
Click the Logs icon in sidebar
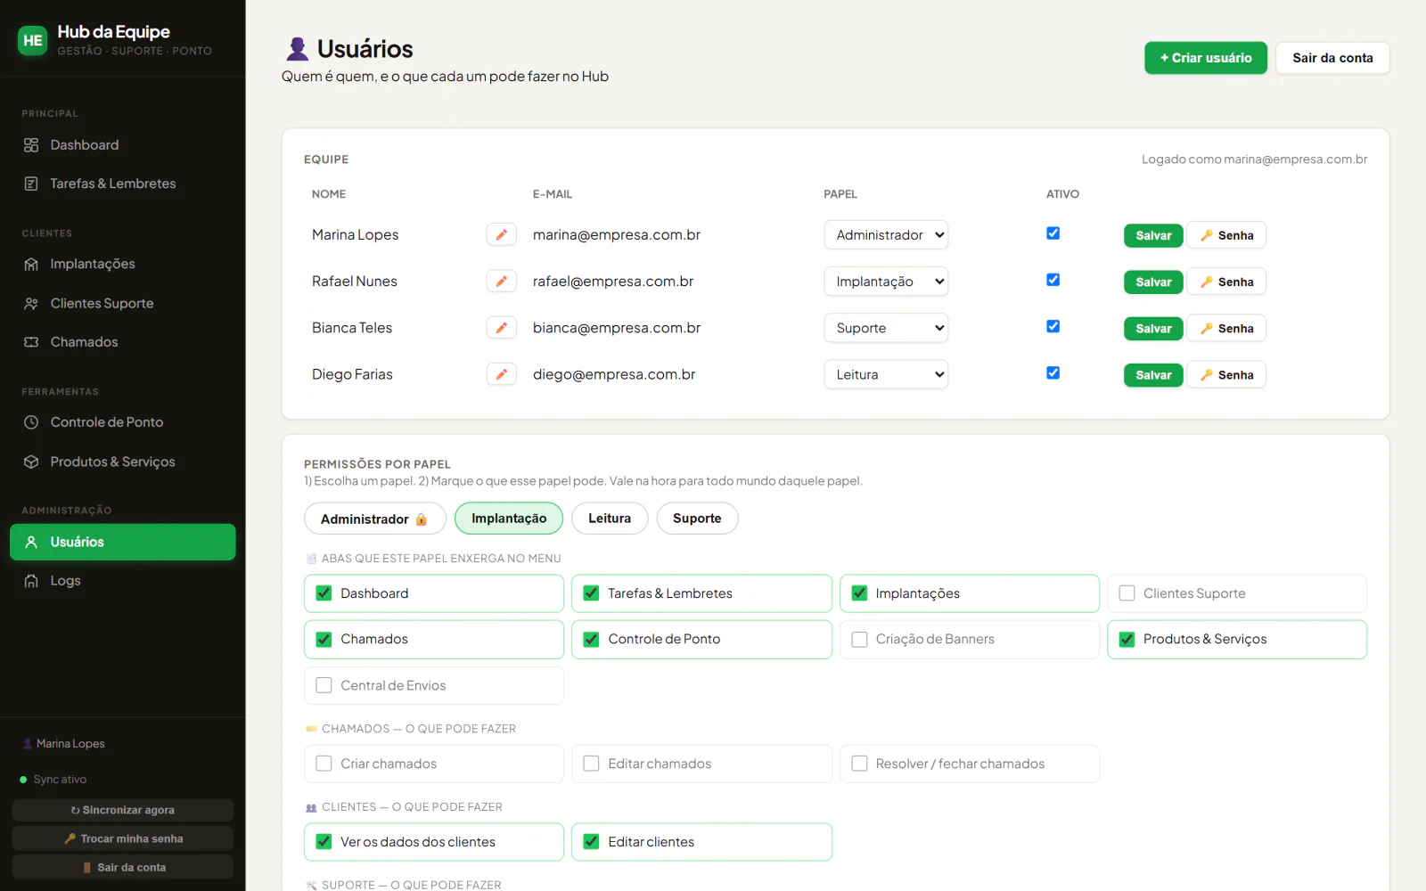coord(31,581)
